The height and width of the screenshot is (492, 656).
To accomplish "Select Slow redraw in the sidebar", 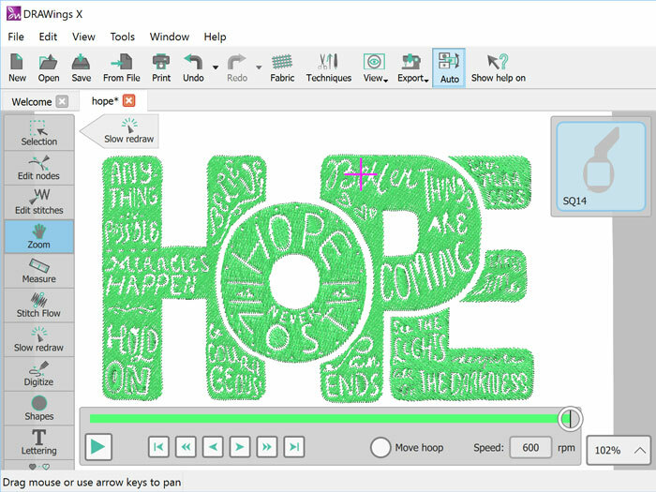I will pyautogui.click(x=39, y=339).
